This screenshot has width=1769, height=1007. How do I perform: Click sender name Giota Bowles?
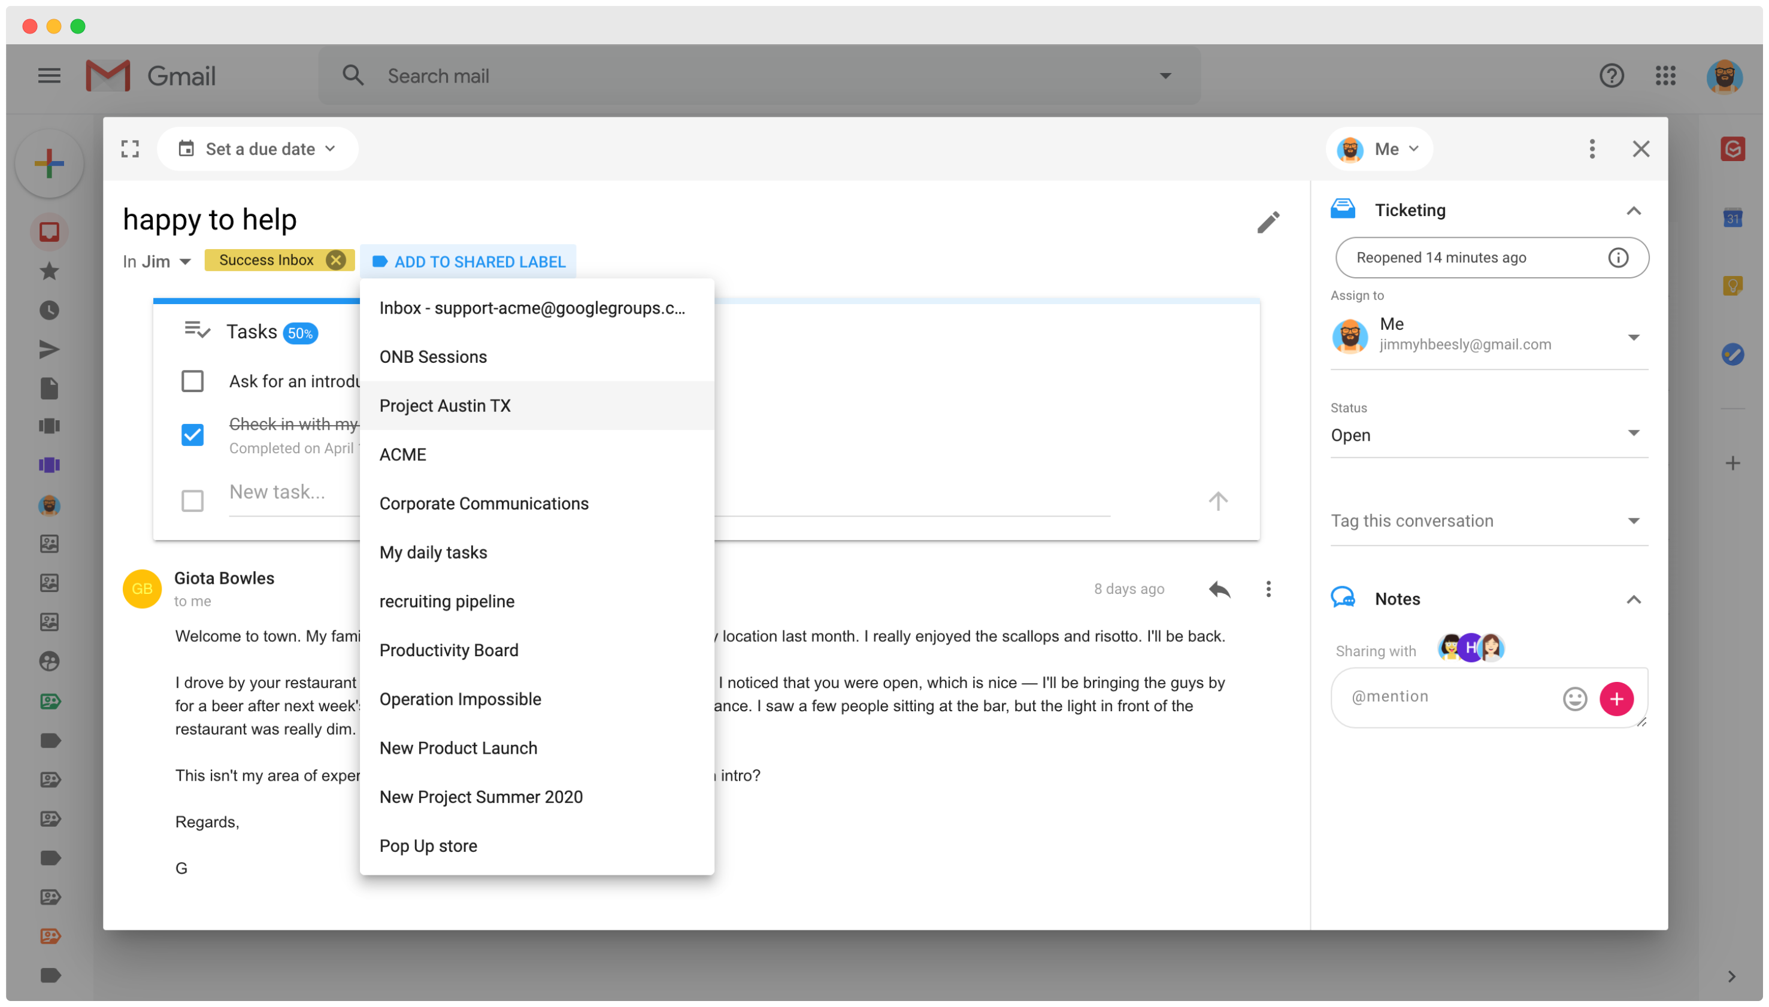pos(224,578)
